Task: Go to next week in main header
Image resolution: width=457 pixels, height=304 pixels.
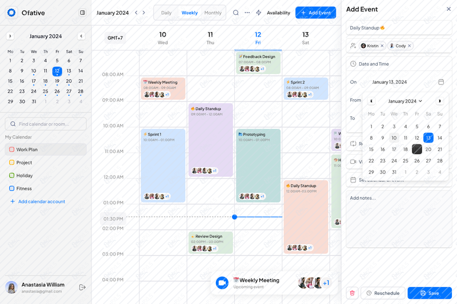Action: (144, 13)
